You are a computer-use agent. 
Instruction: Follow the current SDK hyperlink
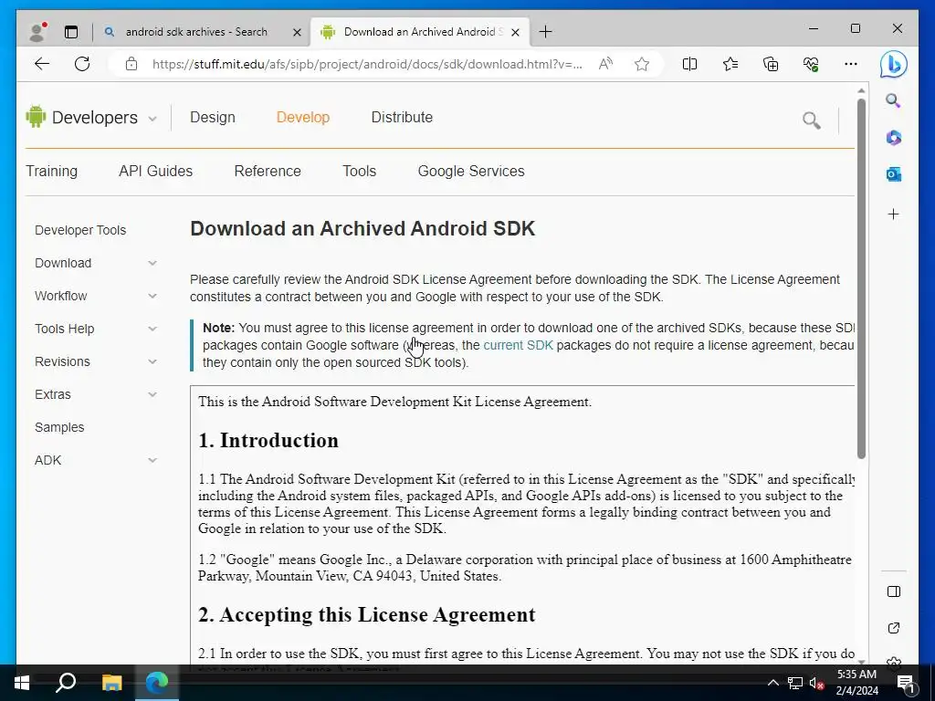coord(518,345)
